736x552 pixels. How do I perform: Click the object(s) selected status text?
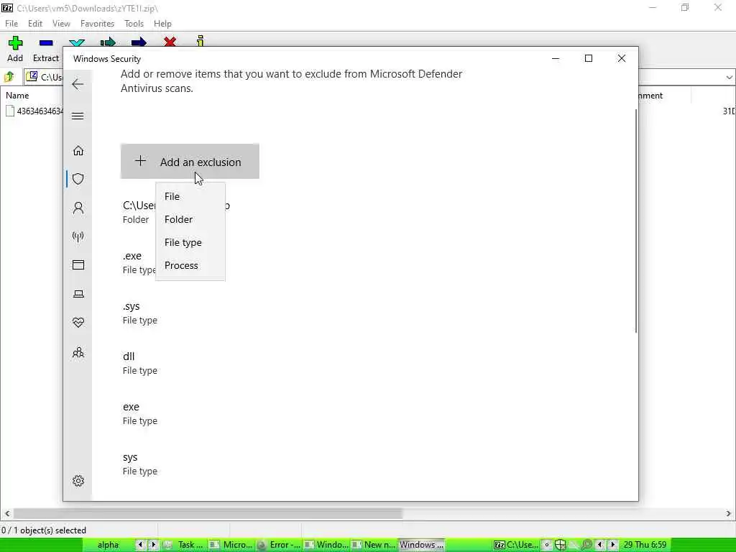(44, 530)
